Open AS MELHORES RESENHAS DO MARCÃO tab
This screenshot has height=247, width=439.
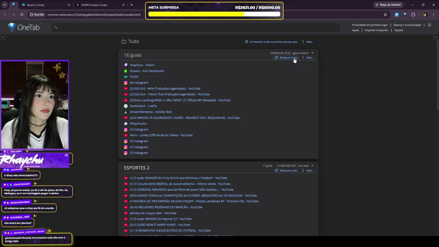tap(166, 207)
